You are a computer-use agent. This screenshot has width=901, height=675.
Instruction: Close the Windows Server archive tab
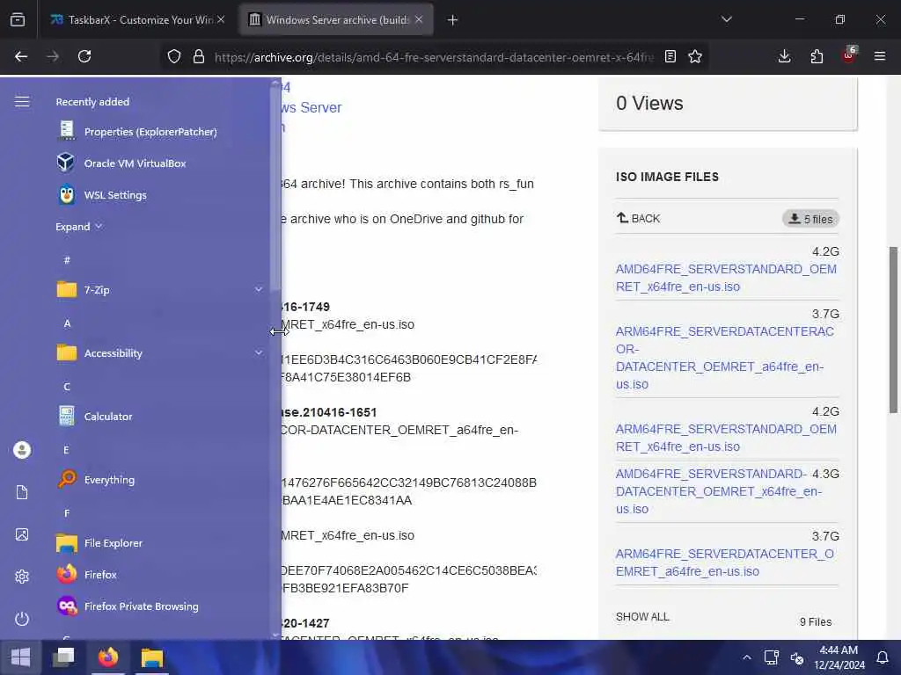pos(419,19)
